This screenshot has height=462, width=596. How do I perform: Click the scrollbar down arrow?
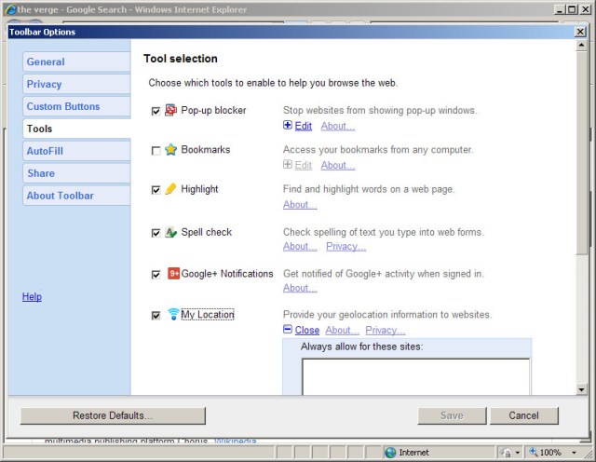[x=581, y=389]
